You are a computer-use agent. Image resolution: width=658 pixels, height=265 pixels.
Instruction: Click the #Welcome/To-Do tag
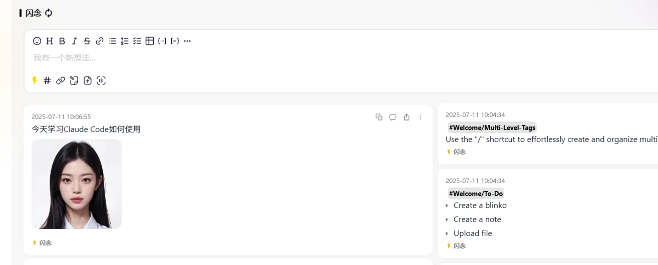[x=476, y=193]
